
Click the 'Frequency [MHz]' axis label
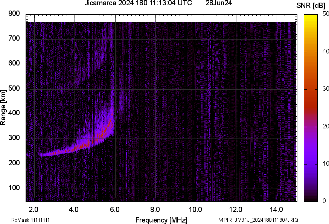(x=161, y=220)
